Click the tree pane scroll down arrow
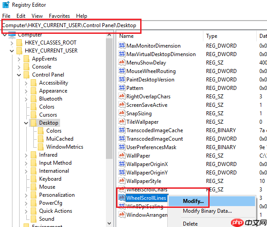The height and width of the screenshot is (227, 267). (x=109, y=223)
